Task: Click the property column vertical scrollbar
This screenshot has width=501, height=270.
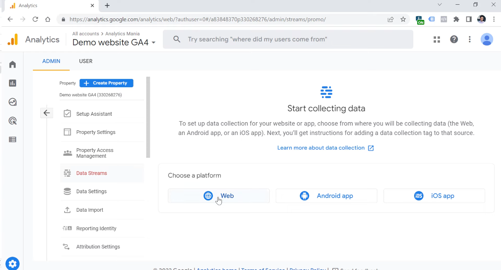Action: 148,117
